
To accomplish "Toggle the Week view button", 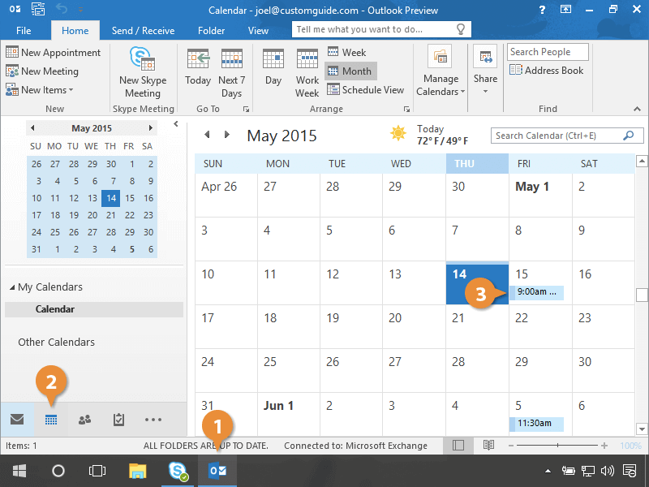I will (346, 52).
